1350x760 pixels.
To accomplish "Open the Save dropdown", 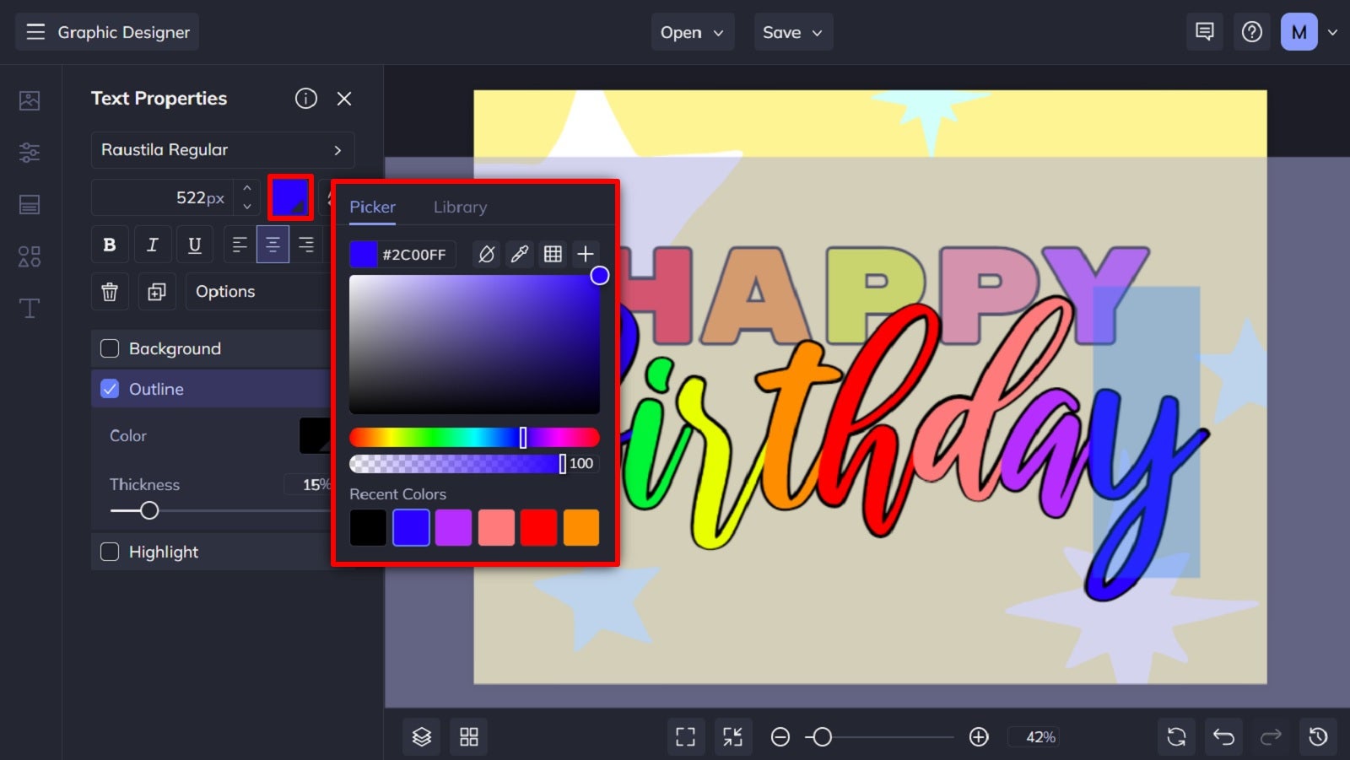I will pyautogui.click(x=792, y=31).
